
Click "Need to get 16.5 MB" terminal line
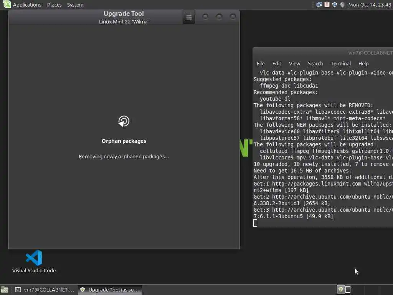302,171
